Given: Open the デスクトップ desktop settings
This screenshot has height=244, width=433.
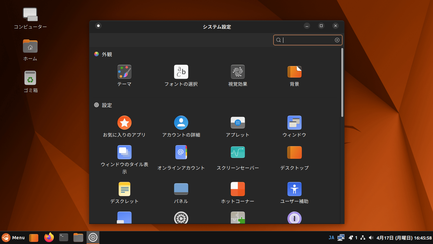Looking at the screenshot, I should click(294, 152).
